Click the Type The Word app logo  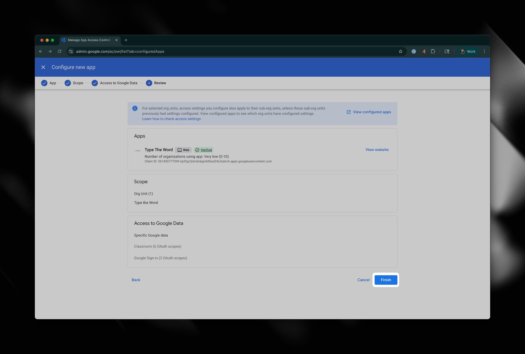[137, 151]
